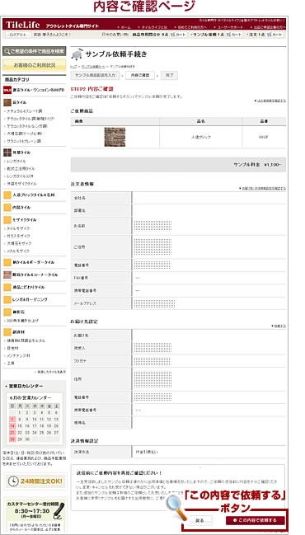Click date 7 in the calendar

click(x=12, y=419)
